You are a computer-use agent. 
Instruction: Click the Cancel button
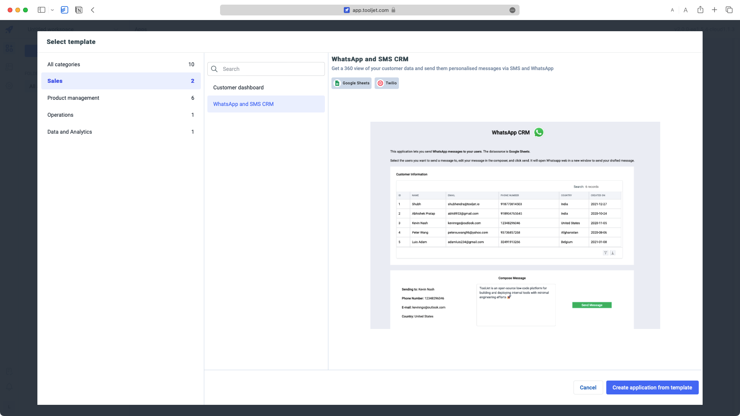click(588, 387)
